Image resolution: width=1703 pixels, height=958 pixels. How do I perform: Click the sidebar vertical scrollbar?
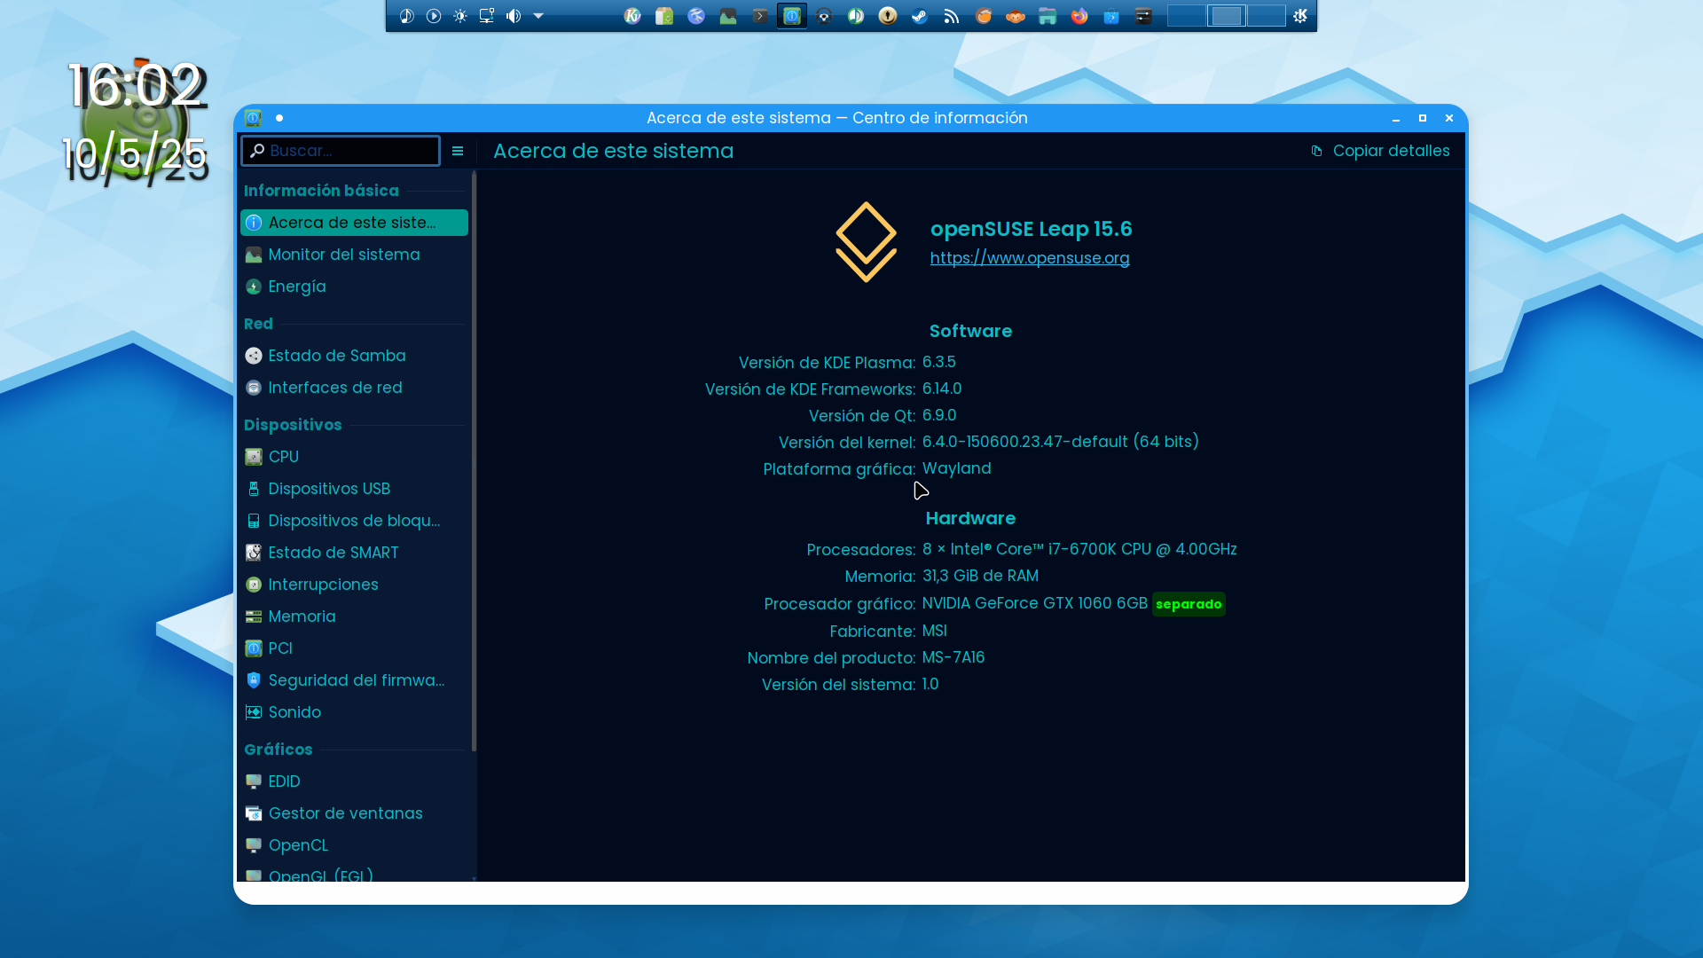coord(475,461)
